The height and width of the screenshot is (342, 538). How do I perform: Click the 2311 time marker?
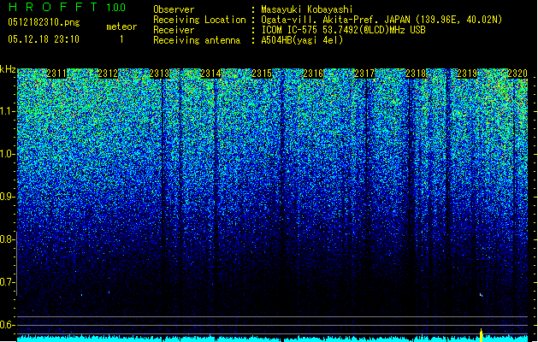pos(56,74)
